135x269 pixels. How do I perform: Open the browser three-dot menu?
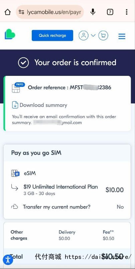click(x=127, y=12)
